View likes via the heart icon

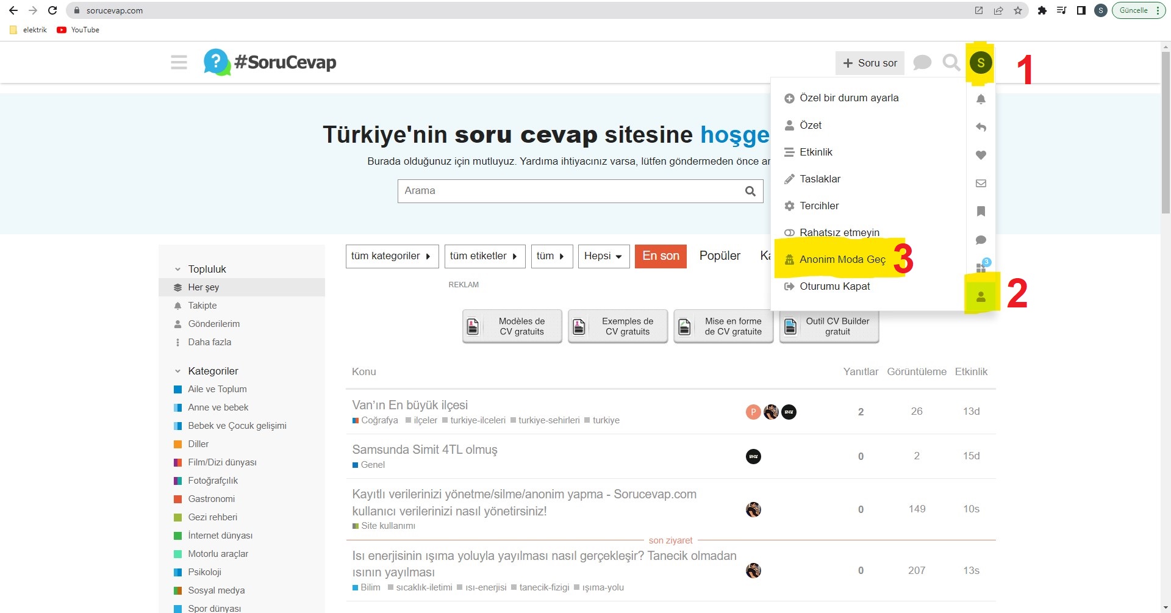pos(981,155)
